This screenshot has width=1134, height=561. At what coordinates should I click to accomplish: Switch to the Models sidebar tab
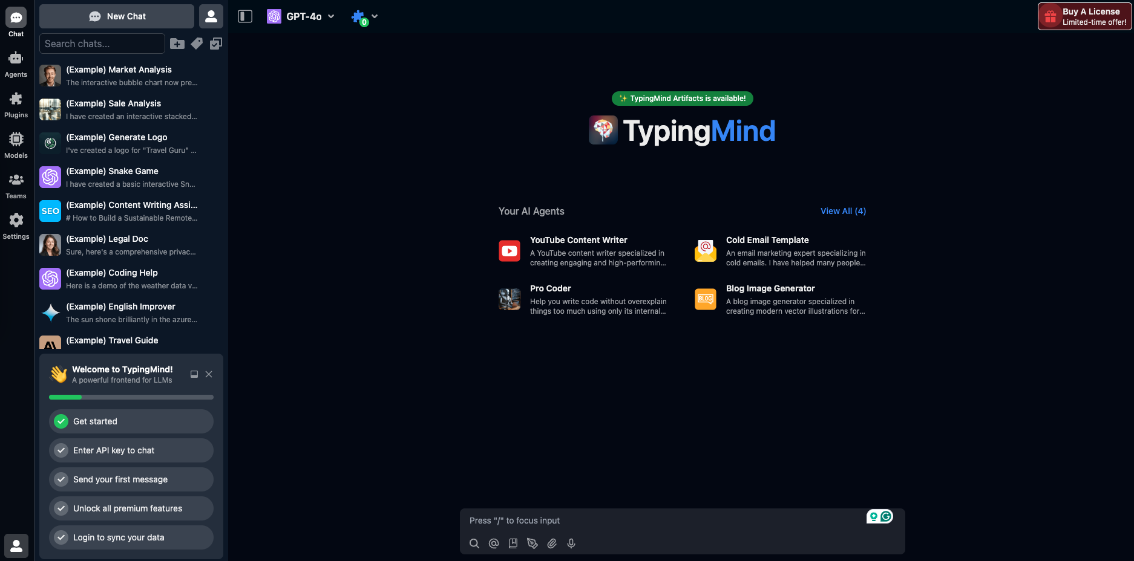(x=16, y=145)
